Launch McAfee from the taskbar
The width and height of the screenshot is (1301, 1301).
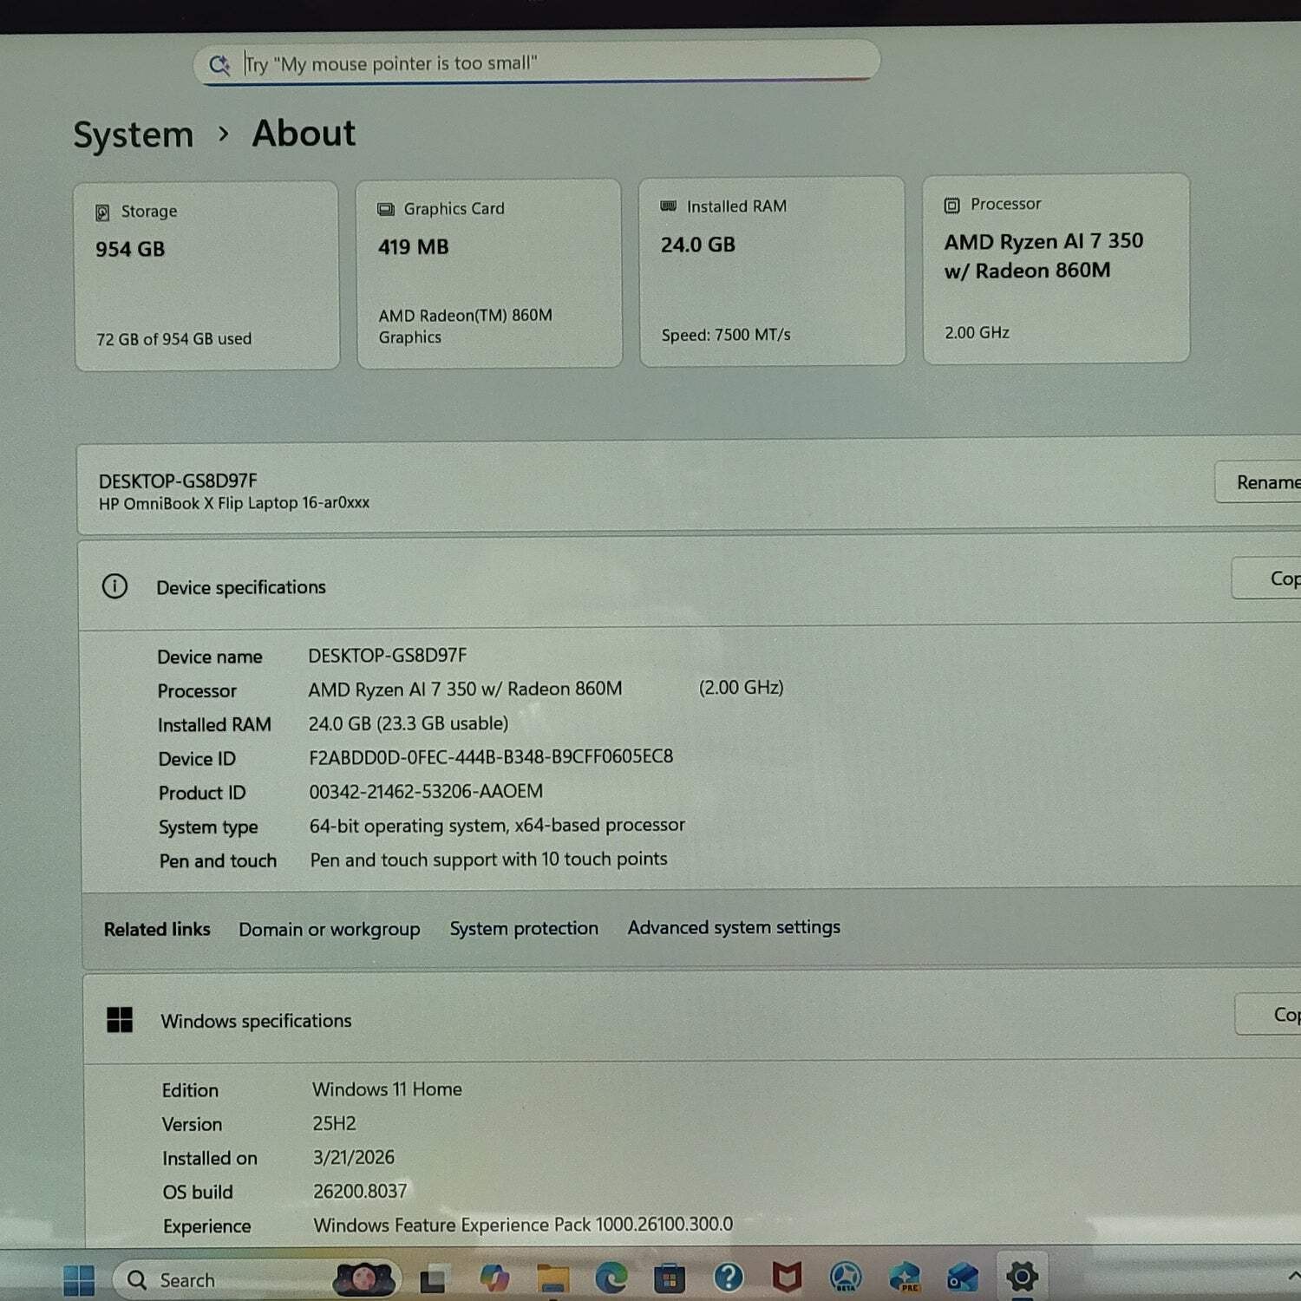(787, 1277)
